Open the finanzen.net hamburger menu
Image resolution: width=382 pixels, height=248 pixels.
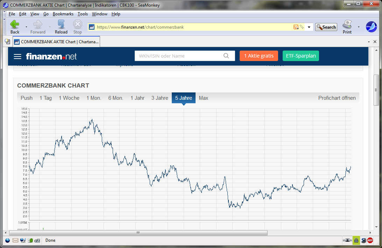(17, 57)
